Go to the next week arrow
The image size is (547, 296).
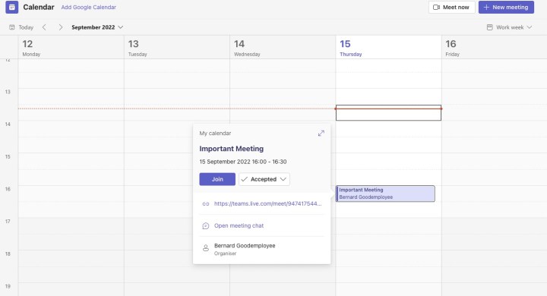pyautogui.click(x=60, y=27)
